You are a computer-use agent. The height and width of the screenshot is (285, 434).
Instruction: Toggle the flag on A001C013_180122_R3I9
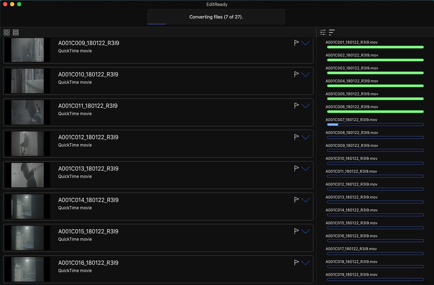296,168
